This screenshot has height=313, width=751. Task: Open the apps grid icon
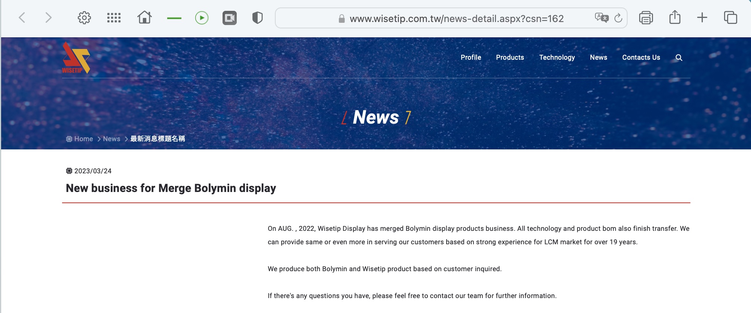tap(114, 18)
